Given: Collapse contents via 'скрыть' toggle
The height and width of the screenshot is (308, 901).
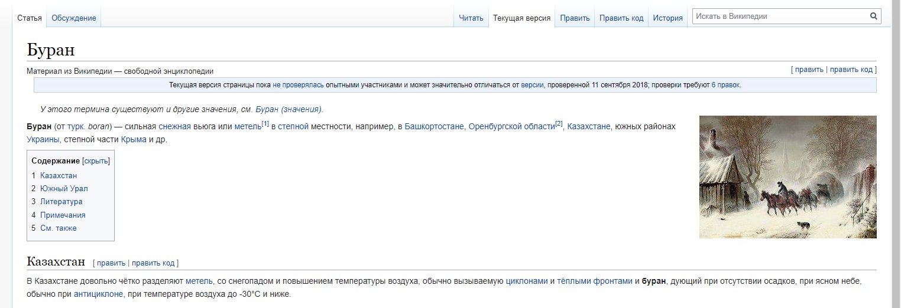Looking at the screenshot, I should 96,160.
